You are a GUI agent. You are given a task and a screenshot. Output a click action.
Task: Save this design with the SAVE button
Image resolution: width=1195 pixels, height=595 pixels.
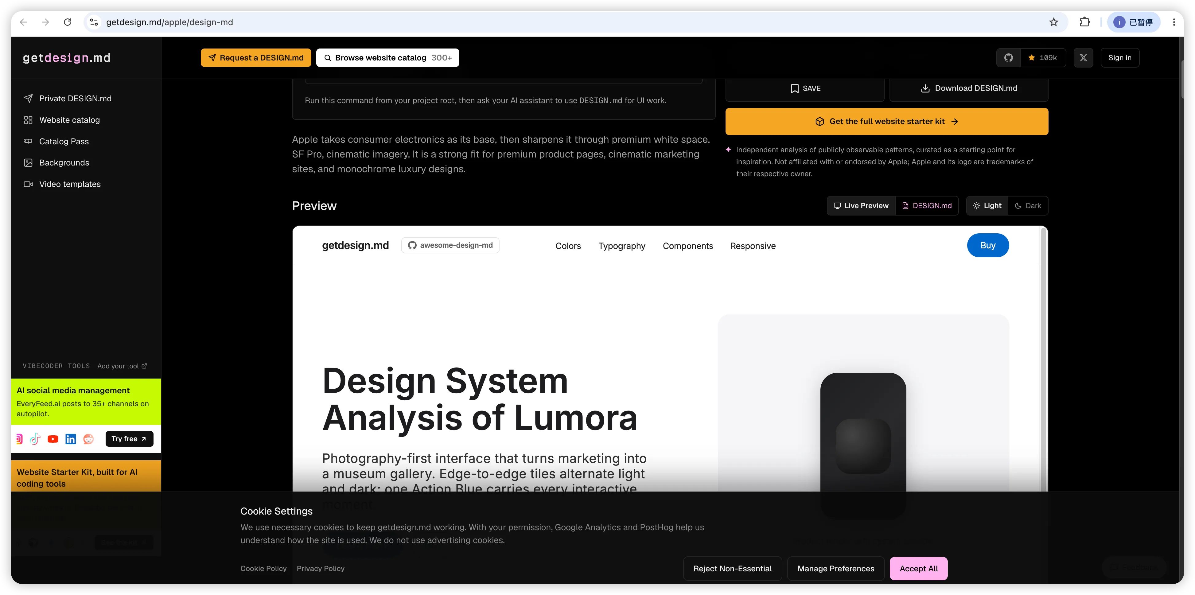pyautogui.click(x=805, y=89)
